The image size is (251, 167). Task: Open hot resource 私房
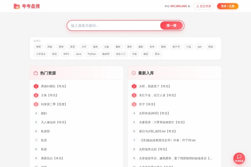tap(44, 140)
